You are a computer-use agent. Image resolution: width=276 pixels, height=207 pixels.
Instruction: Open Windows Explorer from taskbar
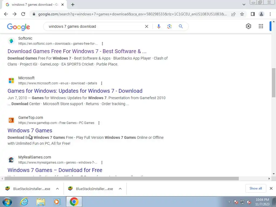click(41, 202)
